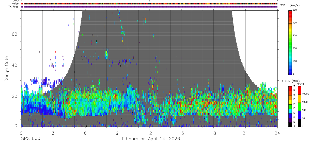Select the blue NOISE swatch between 10 and 100

[x=300, y=115]
